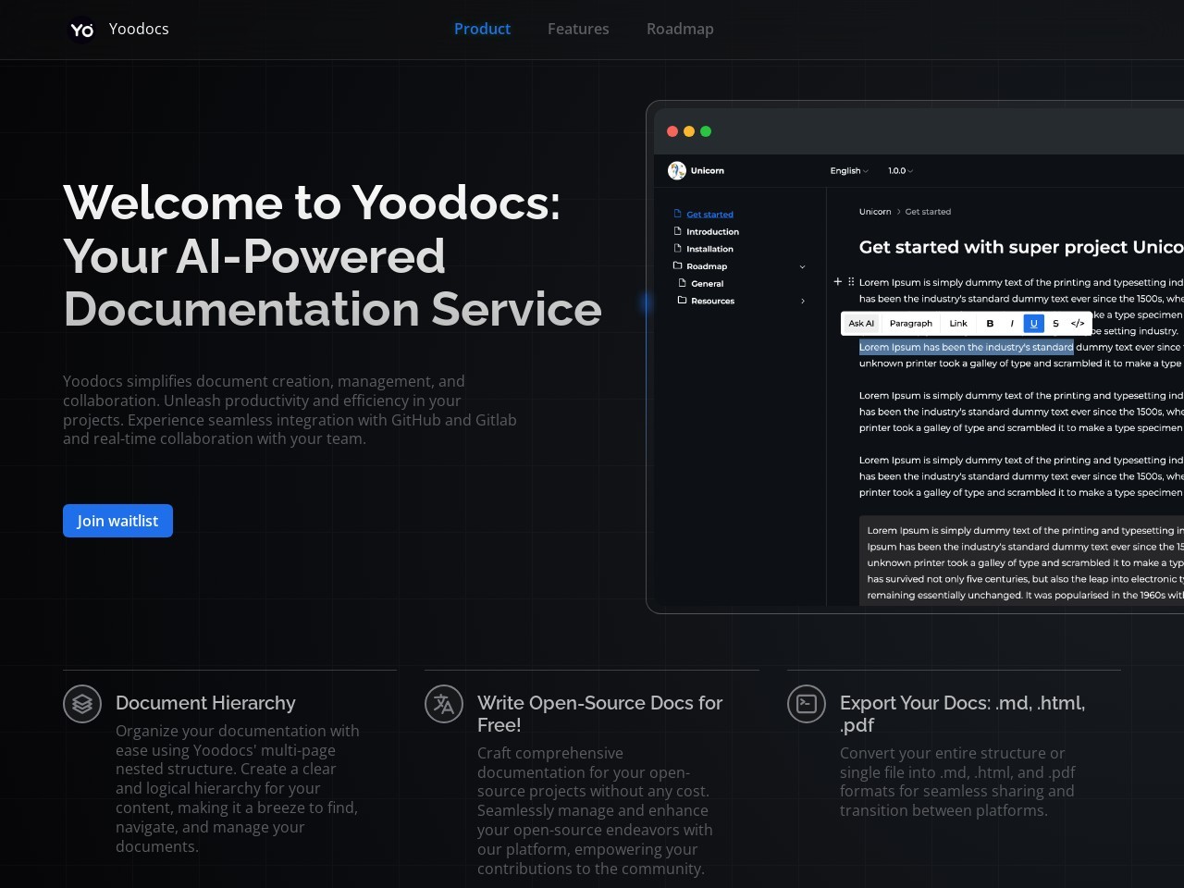Click the Yoodocs brand name text
The width and height of the screenshot is (1184, 888).
[x=139, y=29]
